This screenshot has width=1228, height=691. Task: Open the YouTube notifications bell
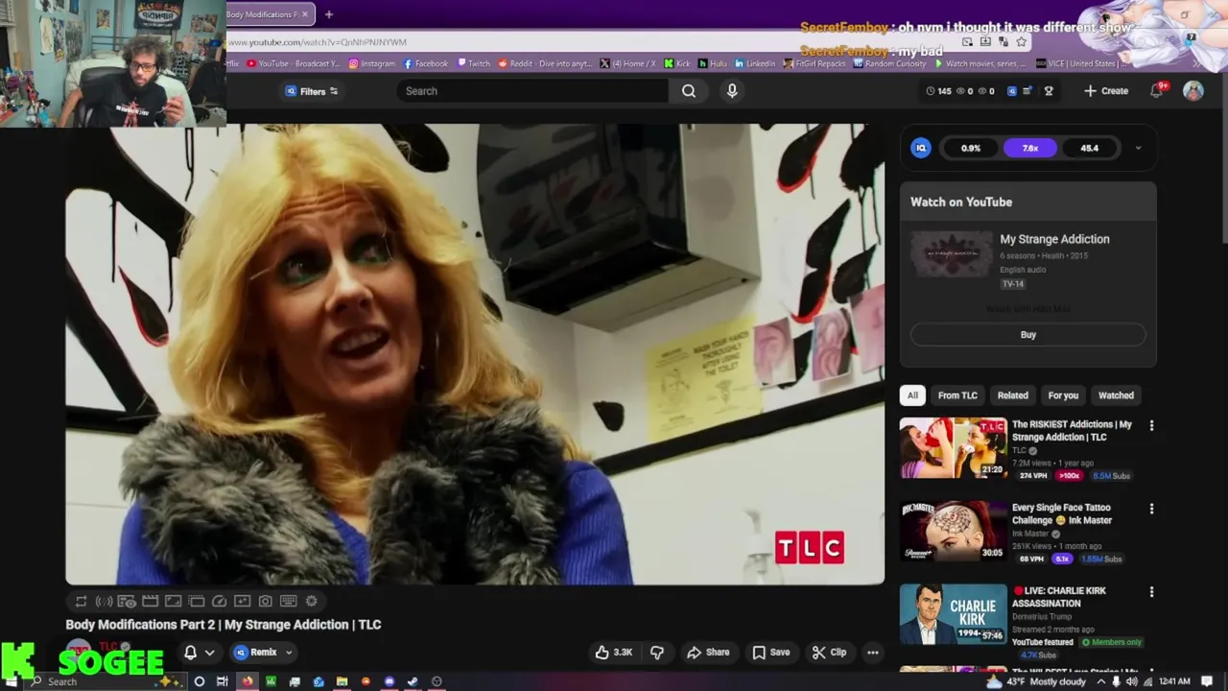[1157, 91]
